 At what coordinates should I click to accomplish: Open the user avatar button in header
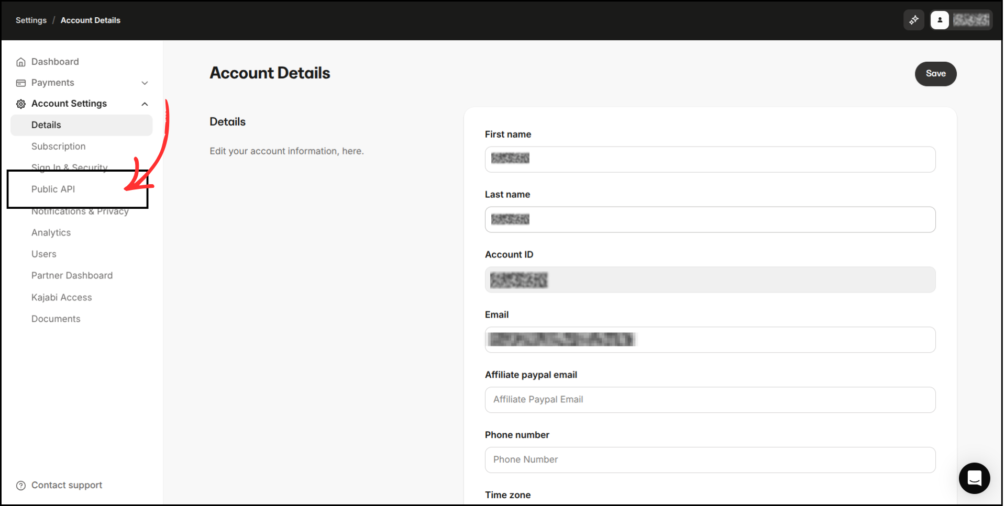click(x=940, y=20)
